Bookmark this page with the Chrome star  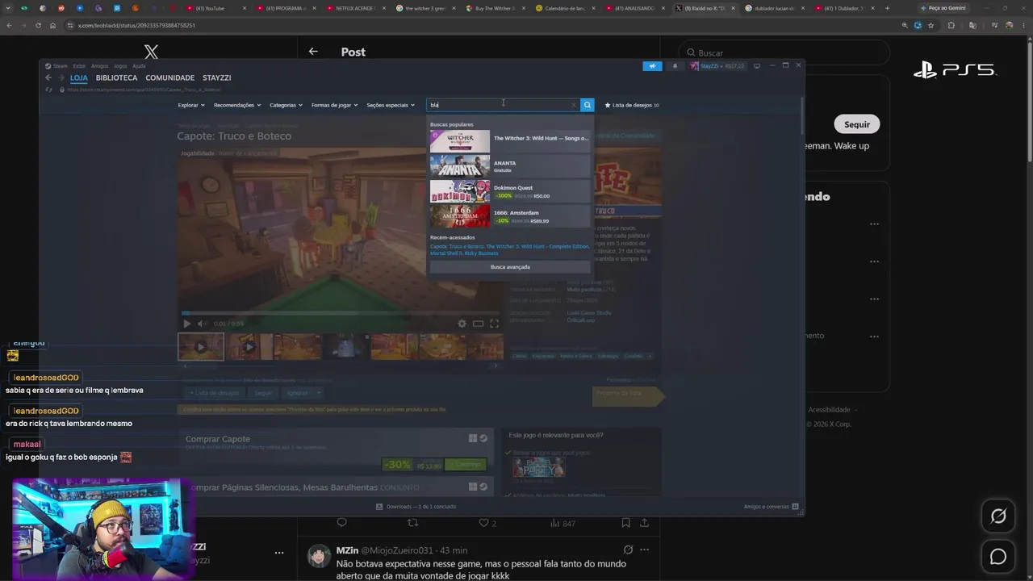pyautogui.click(x=931, y=25)
